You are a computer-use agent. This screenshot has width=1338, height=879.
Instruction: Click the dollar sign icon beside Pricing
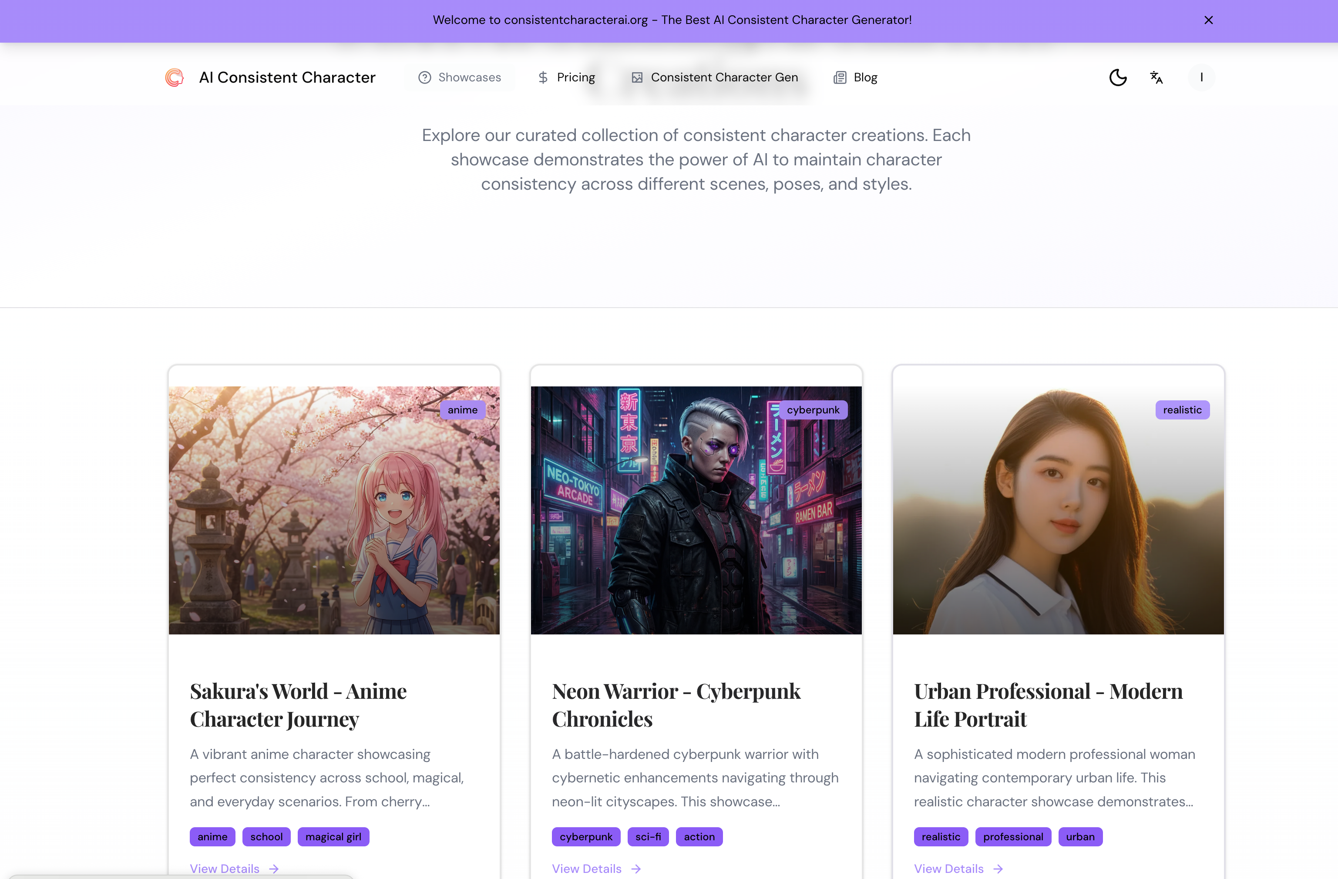coord(543,77)
